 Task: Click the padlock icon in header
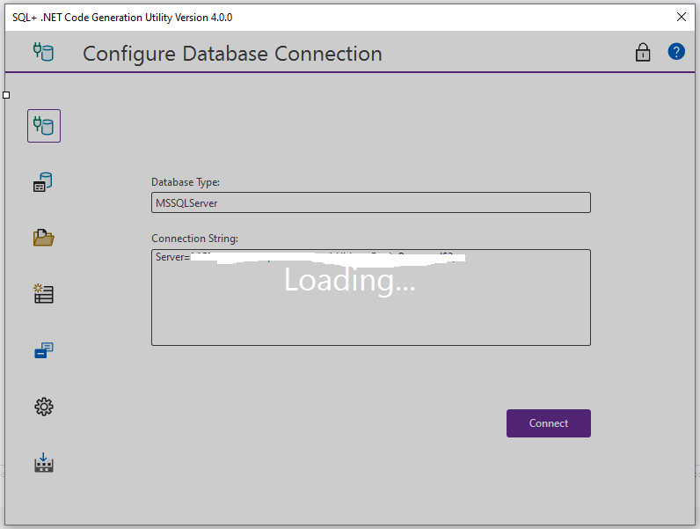point(643,52)
